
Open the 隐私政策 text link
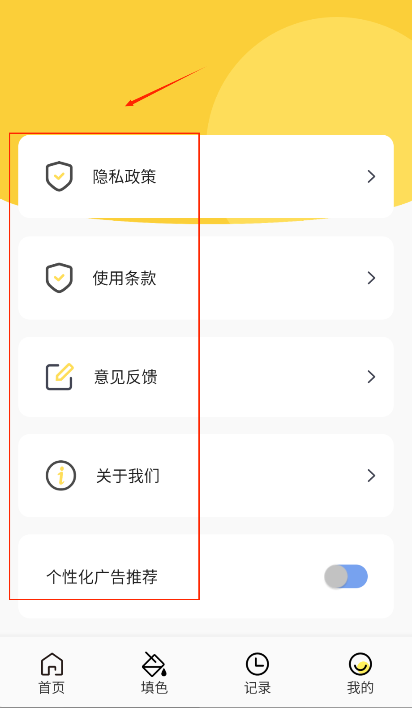click(124, 177)
